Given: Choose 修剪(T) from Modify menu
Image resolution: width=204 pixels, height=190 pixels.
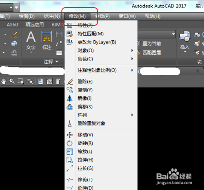Looking at the screenshot, I should point(101,180).
